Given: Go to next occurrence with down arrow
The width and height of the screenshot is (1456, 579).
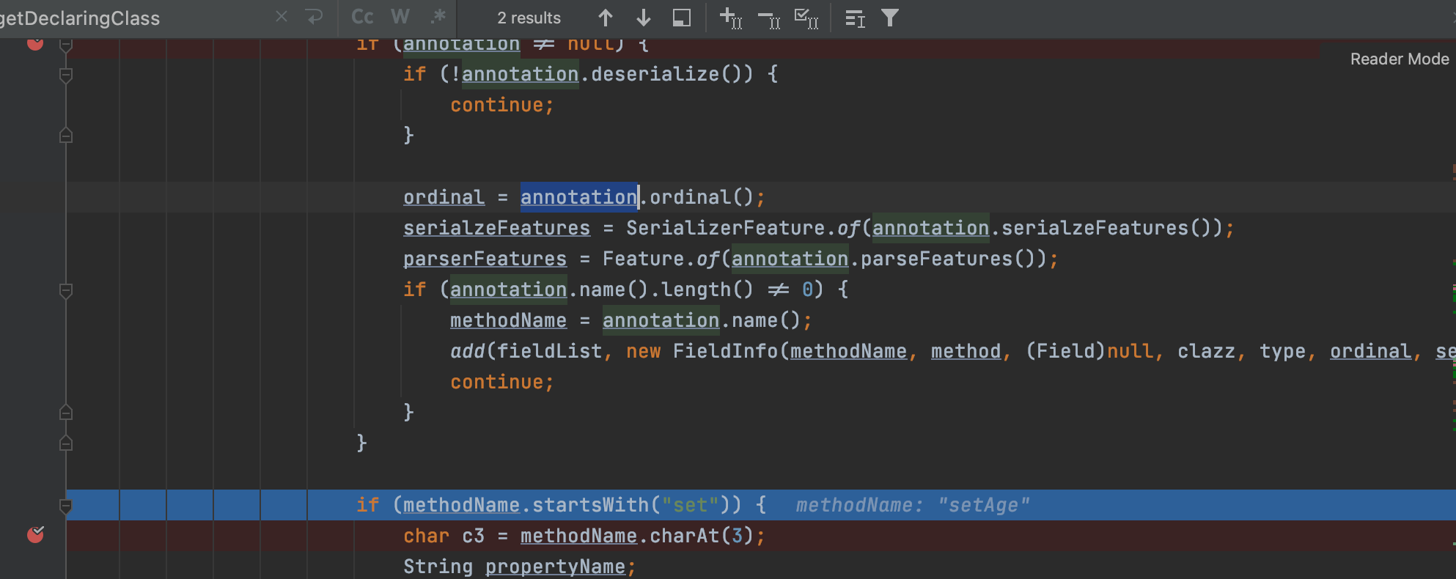Looking at the screenshot, I should pos(644,18).
